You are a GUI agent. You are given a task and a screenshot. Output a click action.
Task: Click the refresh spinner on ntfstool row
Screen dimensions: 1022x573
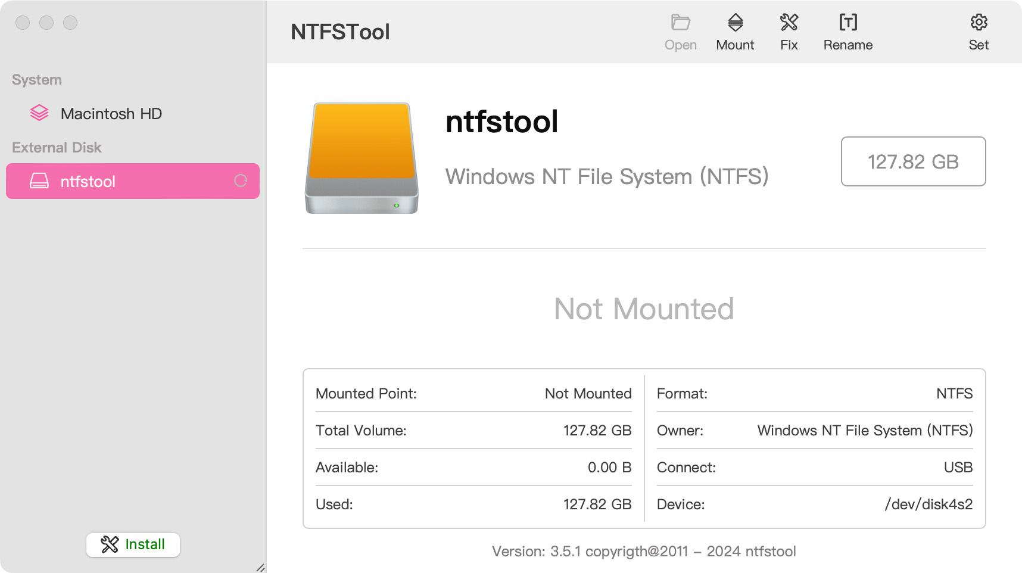click(241, 181)
